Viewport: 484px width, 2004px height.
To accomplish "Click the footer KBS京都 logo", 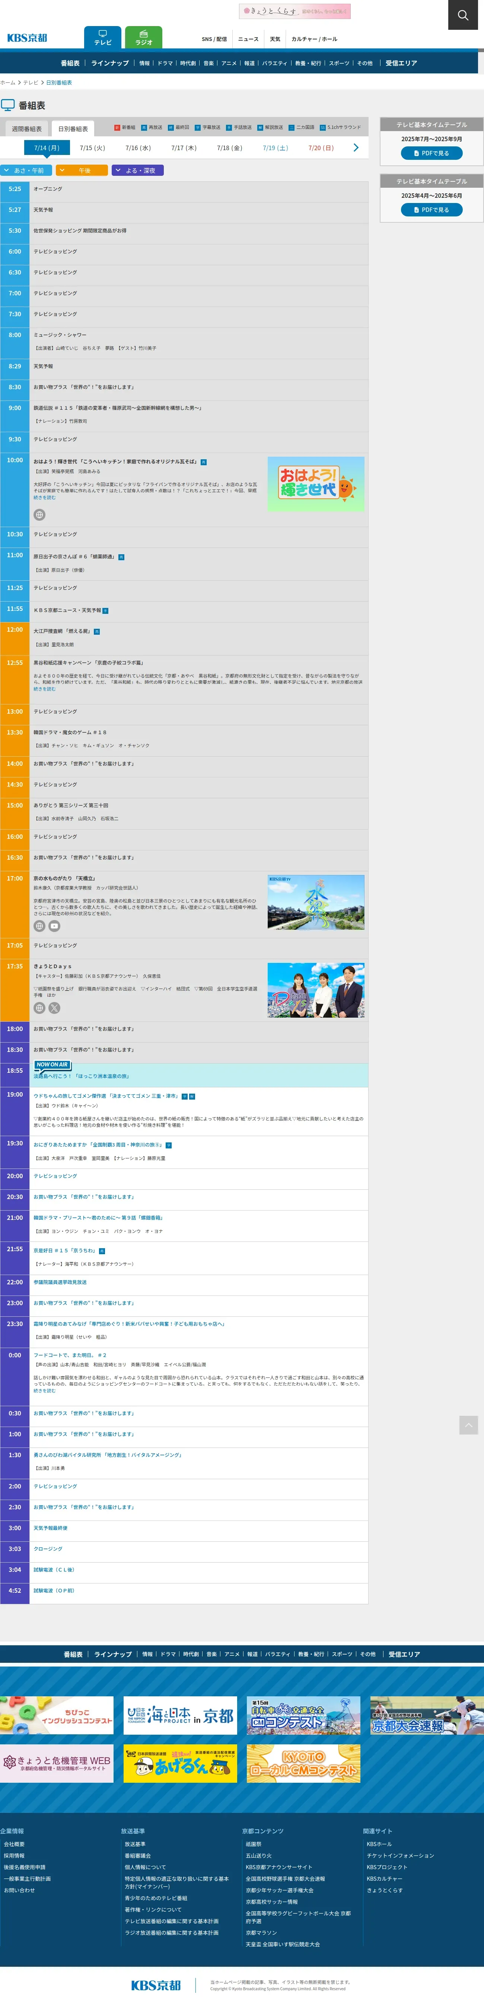I will pyautogui.click(x=156, y=1985).
